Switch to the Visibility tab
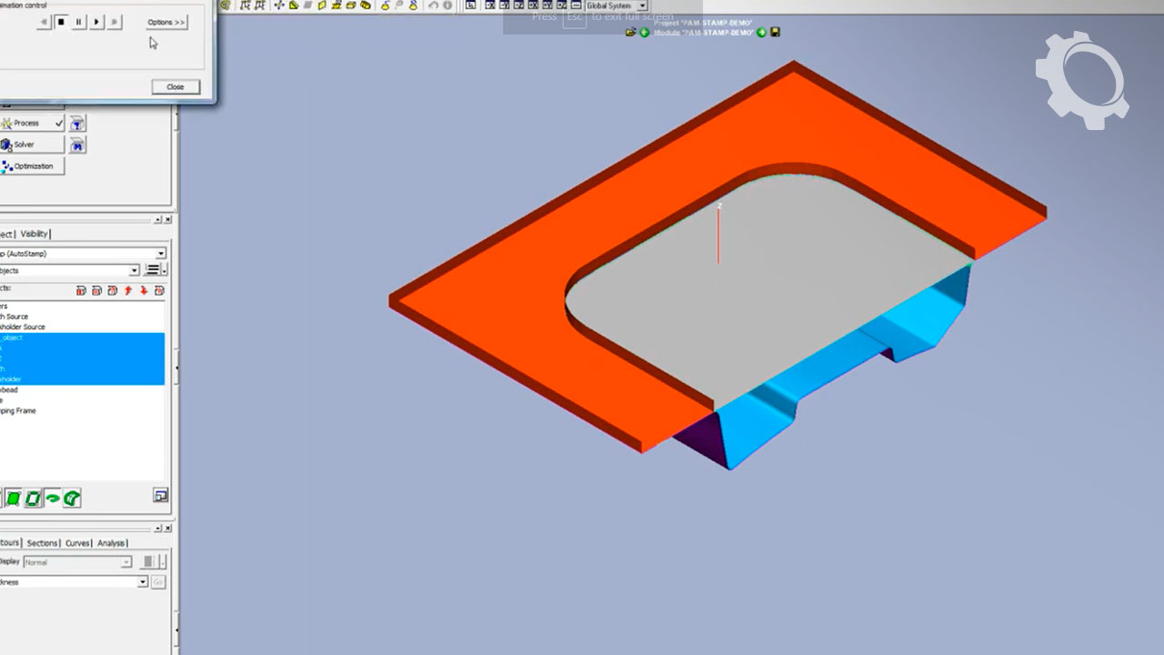 coord(35,234)
